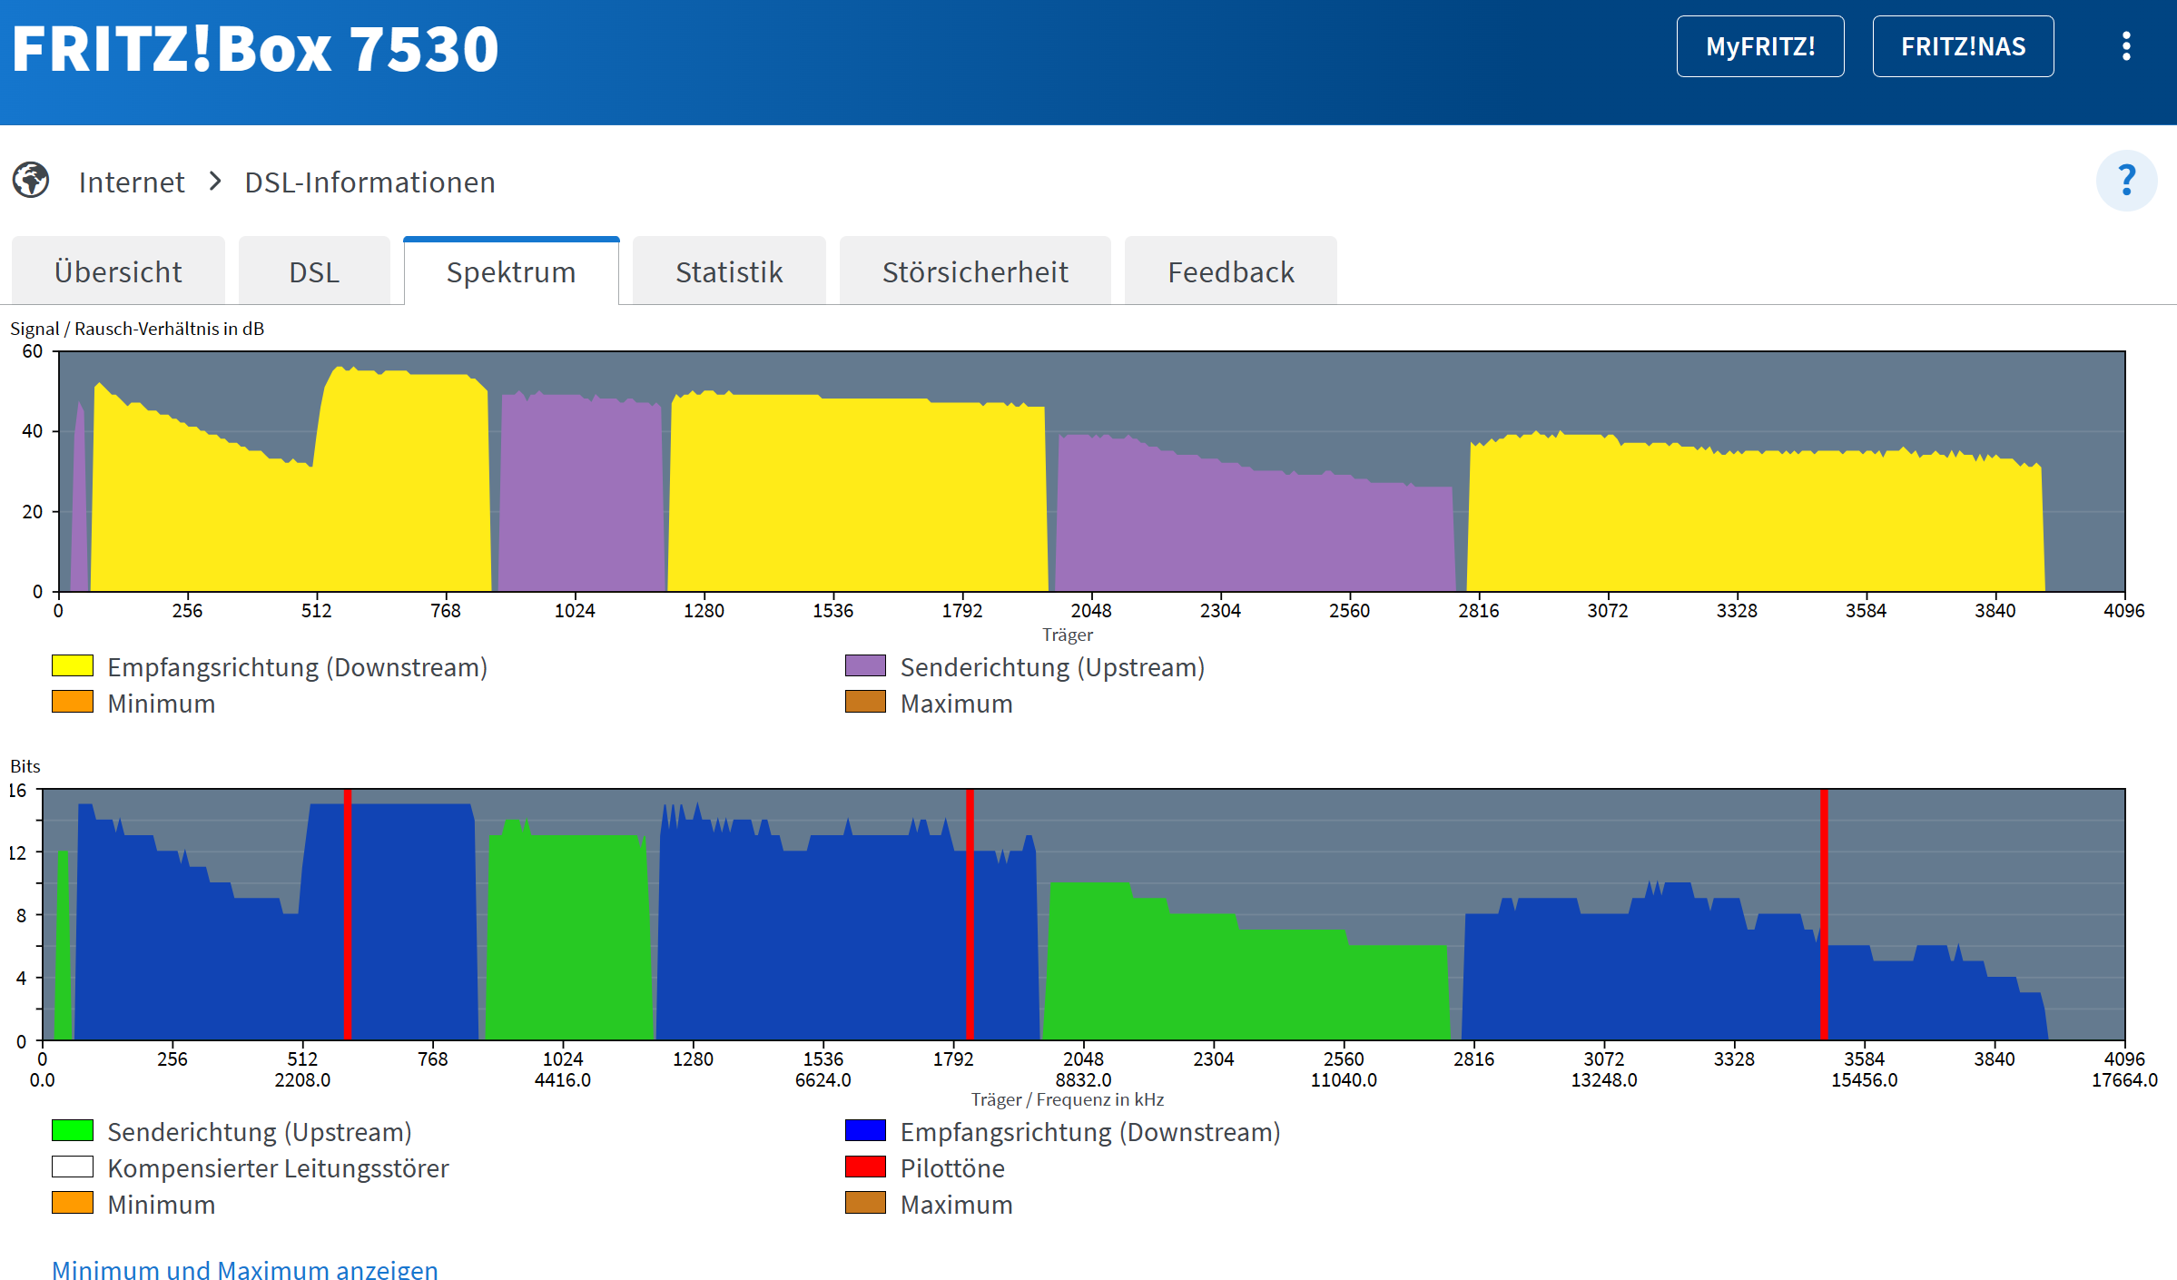The width and height of the screenshot is (2177, 1280).
Task: Click the Internet breadcrumb link
Action: (x=132, y=182)
